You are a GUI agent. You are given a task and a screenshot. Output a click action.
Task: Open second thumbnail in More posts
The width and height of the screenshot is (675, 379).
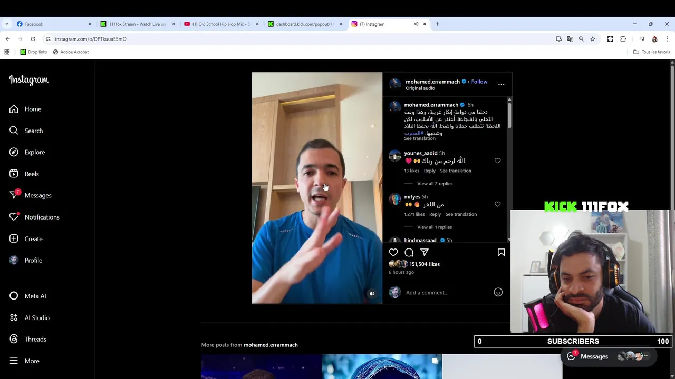pyautogui.click(x=382, y=366)
